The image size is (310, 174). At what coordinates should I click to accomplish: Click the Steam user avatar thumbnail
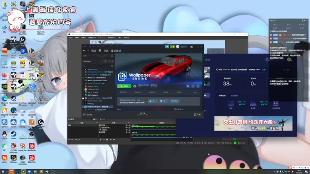pyautogui.click(x=177, y=47)
